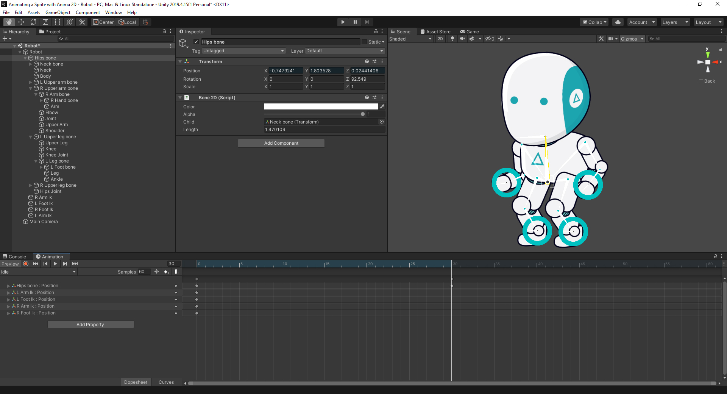Select the Rect Transform tool
Viewport: 727px width, 394px height.
(x=58, y=22)
